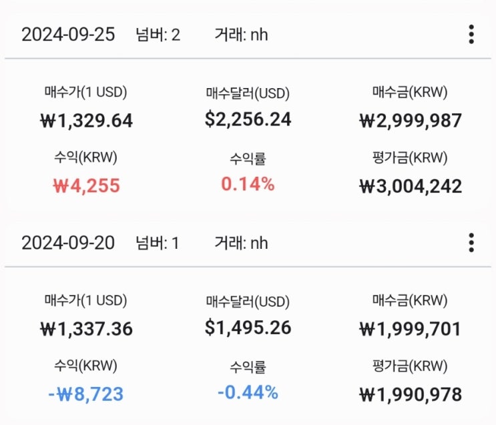Select the 0.14% return rate
Screen dimensions: 496x425
click(248, 184)
